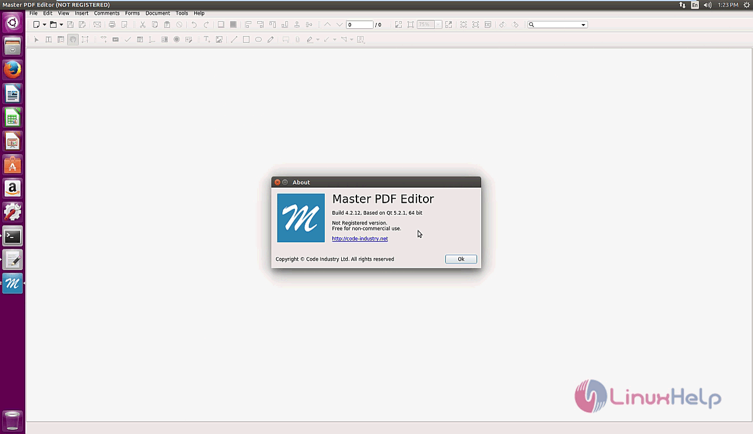
Task: Select the Line drawing tool
Action: pos(234,39)
